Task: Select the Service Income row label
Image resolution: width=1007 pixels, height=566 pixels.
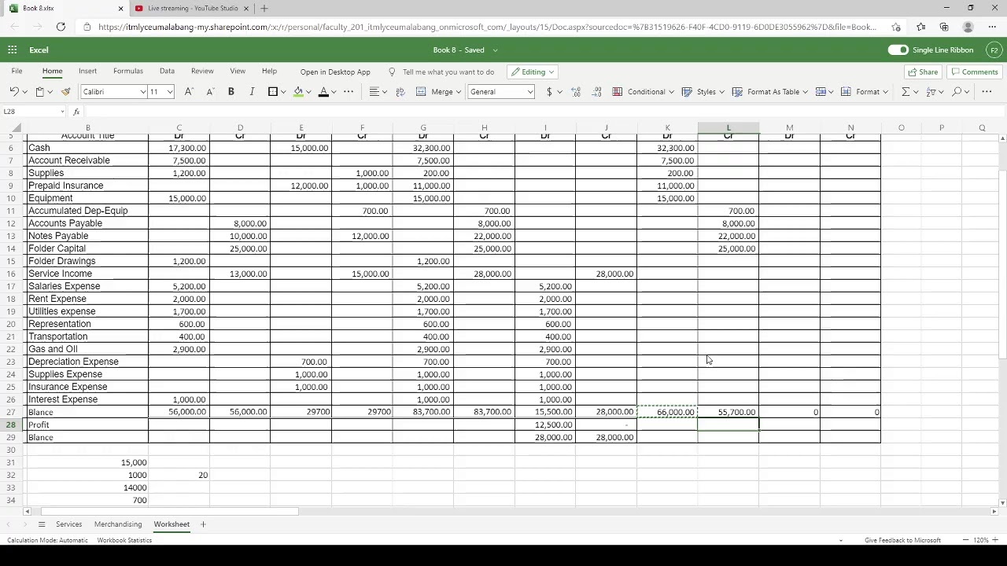Action: coord(60,274)
